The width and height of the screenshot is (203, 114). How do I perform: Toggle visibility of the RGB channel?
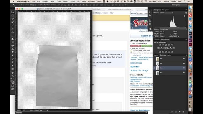pos(154,59)
